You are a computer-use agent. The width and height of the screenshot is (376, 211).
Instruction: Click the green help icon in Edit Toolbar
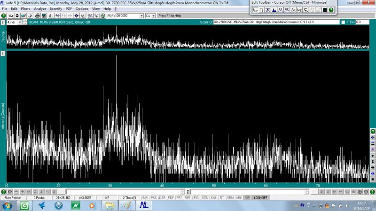click(331, 9)
